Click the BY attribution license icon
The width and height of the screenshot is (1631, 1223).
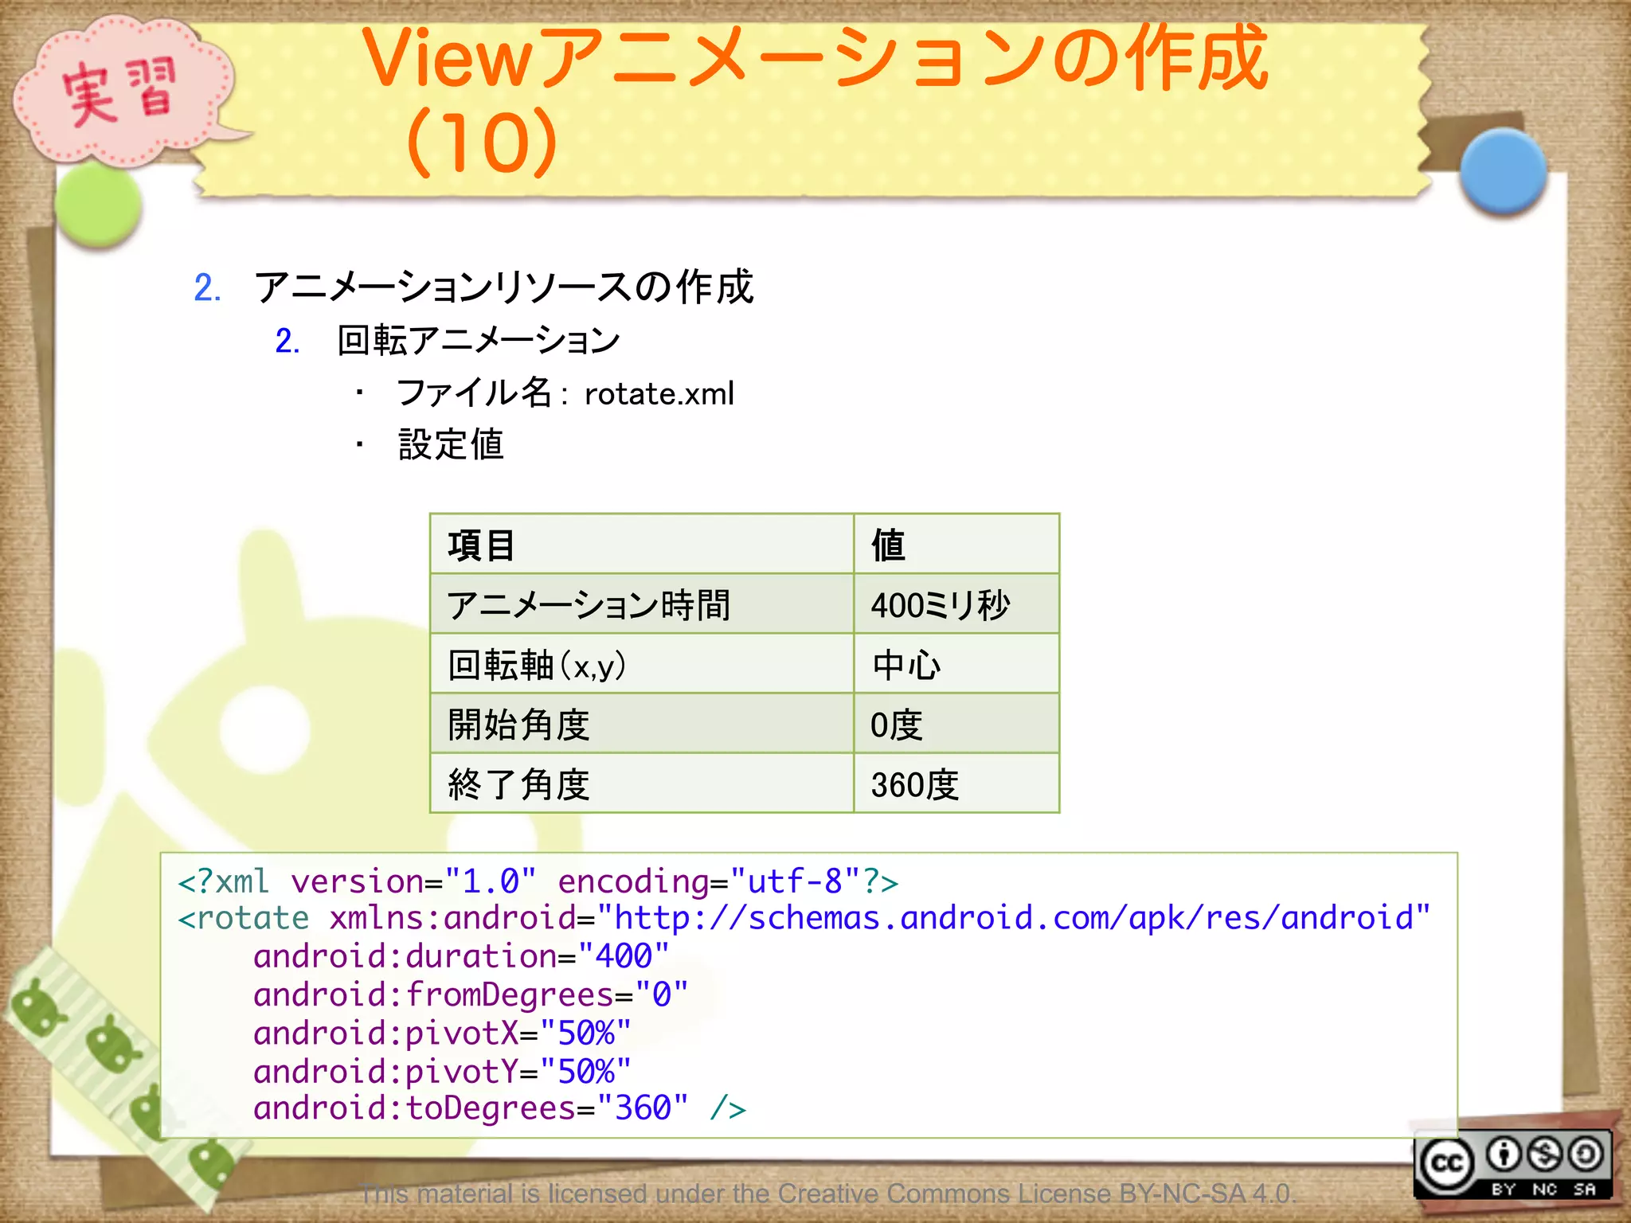pyautogui.click(x=1504, y=1155)
